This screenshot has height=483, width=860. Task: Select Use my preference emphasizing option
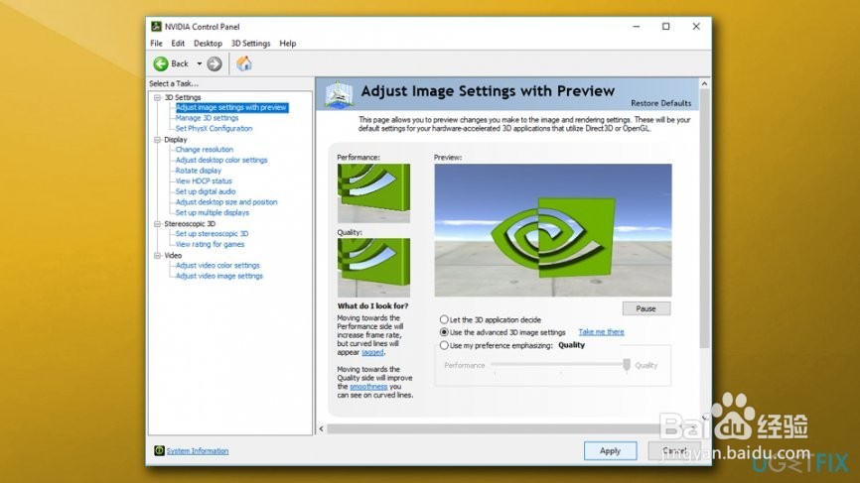(444, 345)
